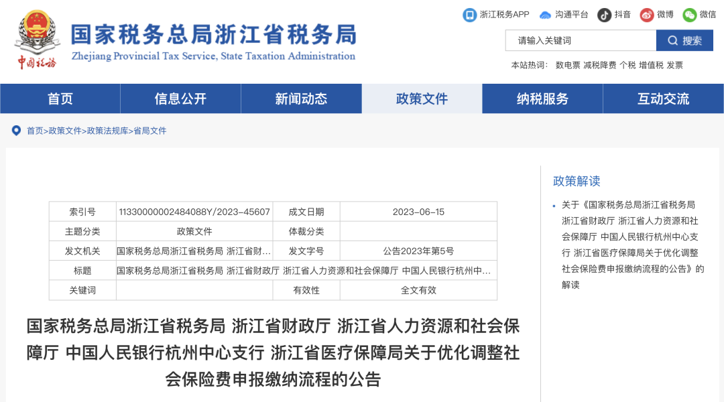Open the 浙江税务APP icon

[x=469, y=15]
